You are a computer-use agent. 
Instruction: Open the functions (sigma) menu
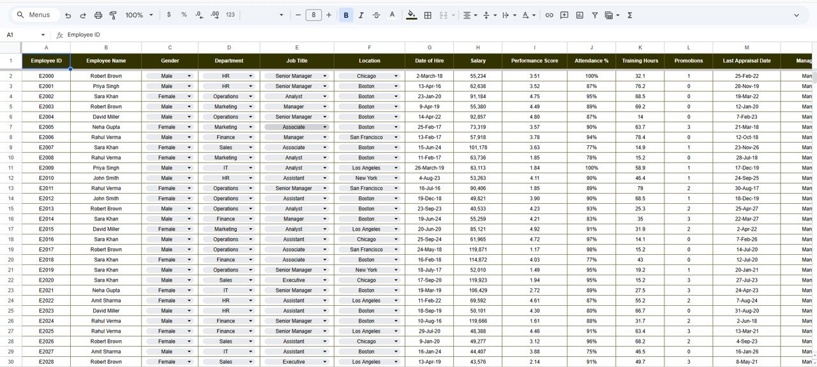pos(629,15)
